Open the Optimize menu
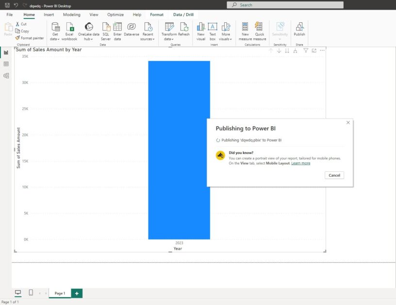The image size is (396, 305). tap(115, 15)
